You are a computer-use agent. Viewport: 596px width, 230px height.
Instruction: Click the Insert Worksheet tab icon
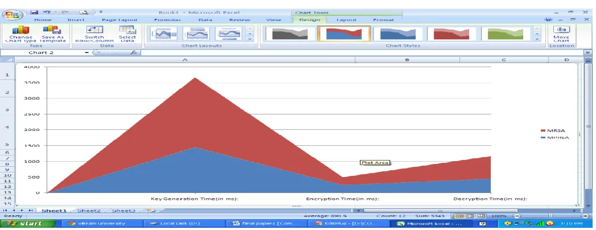[150, 211]
